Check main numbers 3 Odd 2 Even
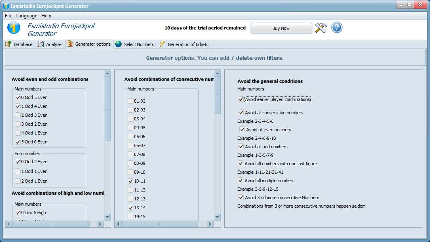Image resolution: width=430 pixels, height=242 pixels. pos(18,124)
